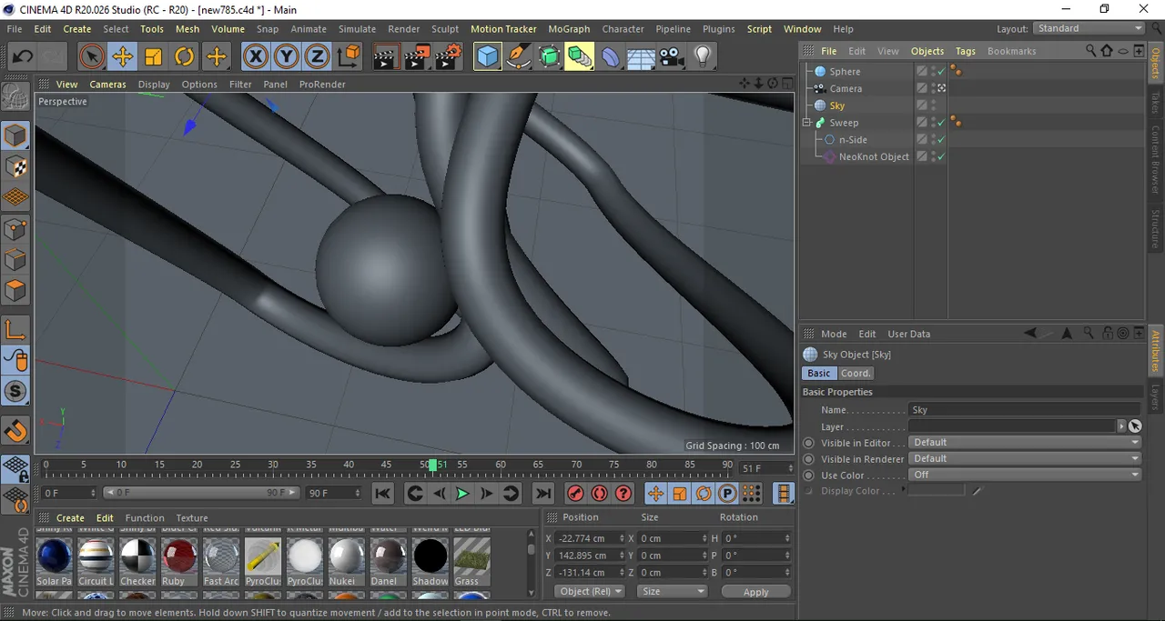The height and width of the screenshot is (621, 1165).
Task: Click Position X value field
Action: [x=587, y=538]
